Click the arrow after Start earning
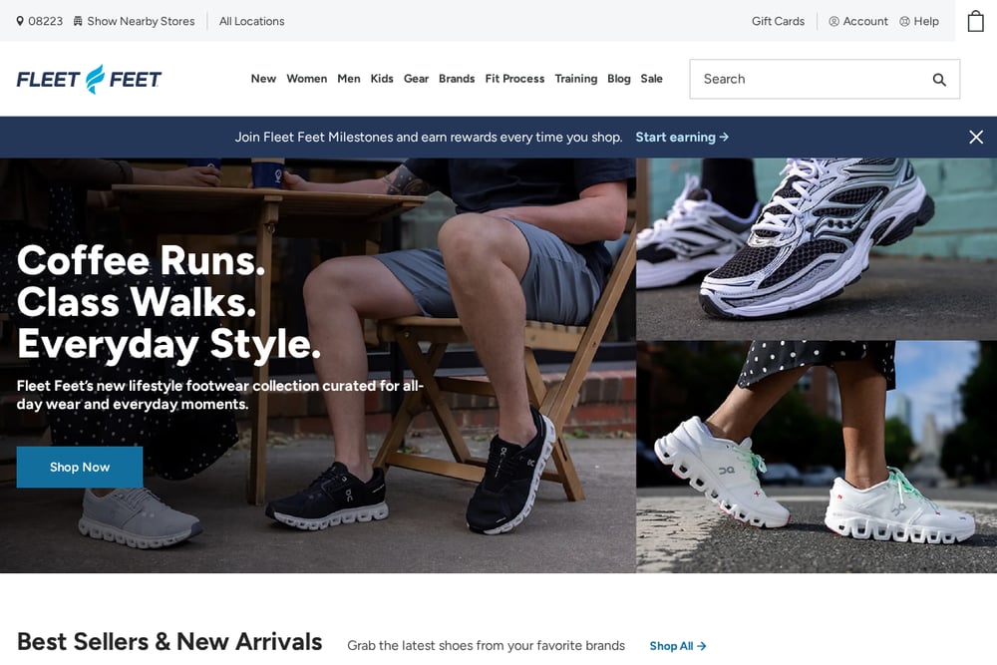Image resolution: width=997 pixels, height=665 pixels. pos(724,138)
